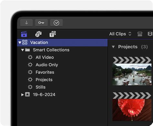The height and width of the screenshot is (126, 153).
Task: Show the Libraries sidebar clapperboard icon
Action: (24, 34)
